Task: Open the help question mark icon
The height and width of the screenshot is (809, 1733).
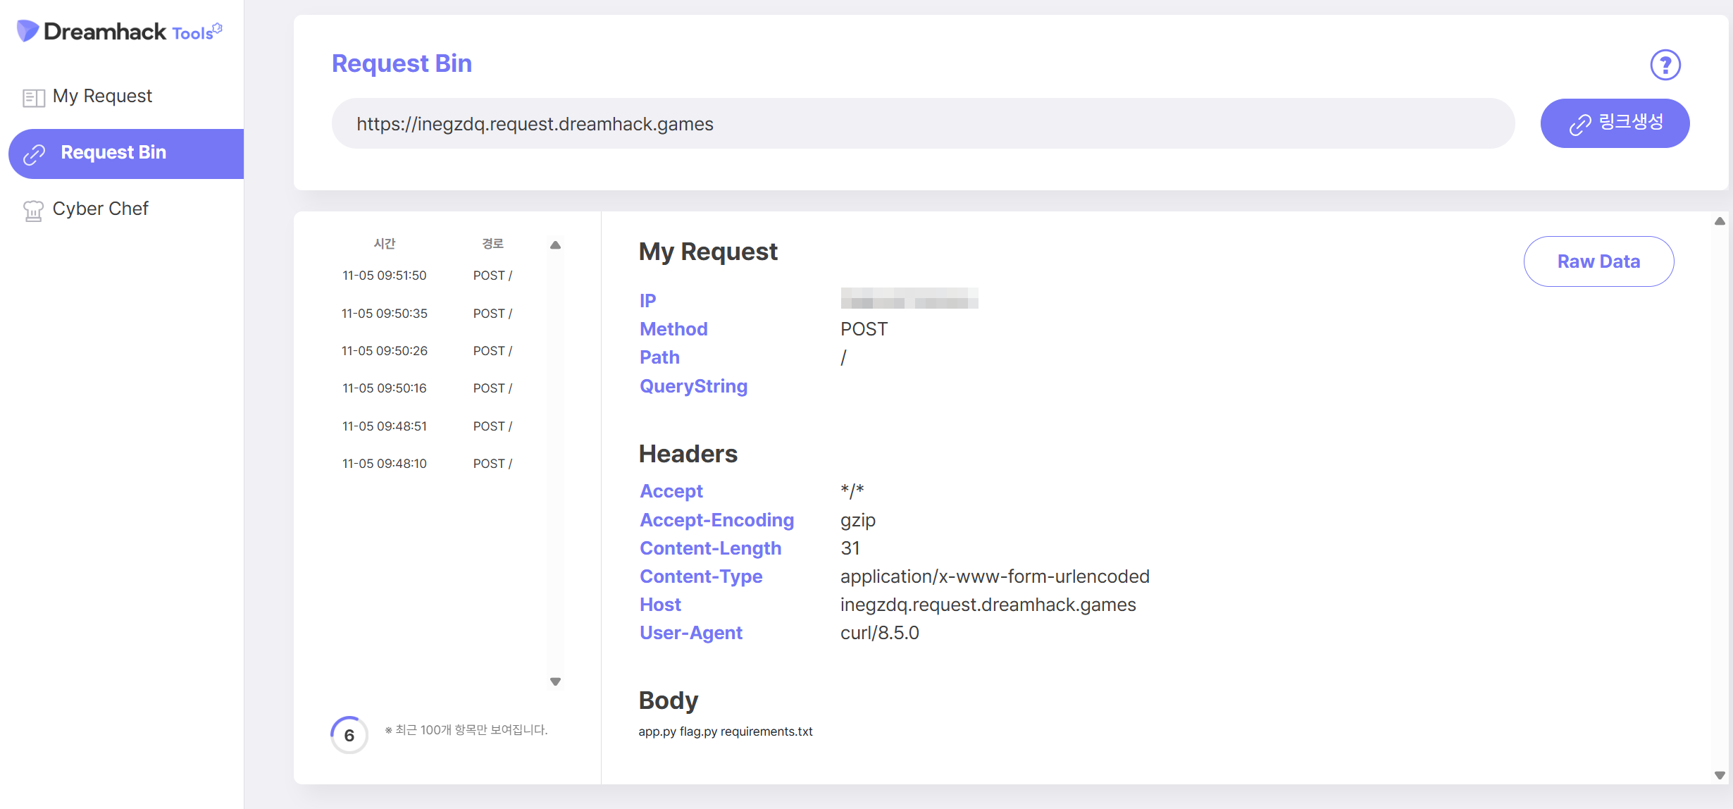Action: [1665, 65]
